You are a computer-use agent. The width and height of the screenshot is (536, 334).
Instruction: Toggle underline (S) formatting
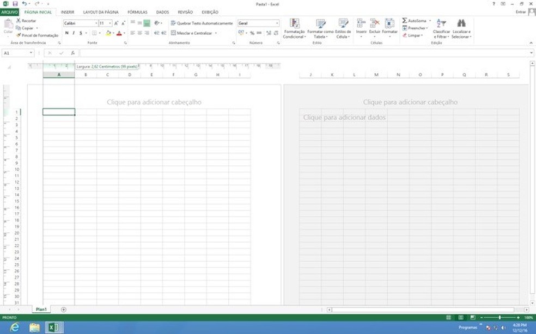coord(81,33)
